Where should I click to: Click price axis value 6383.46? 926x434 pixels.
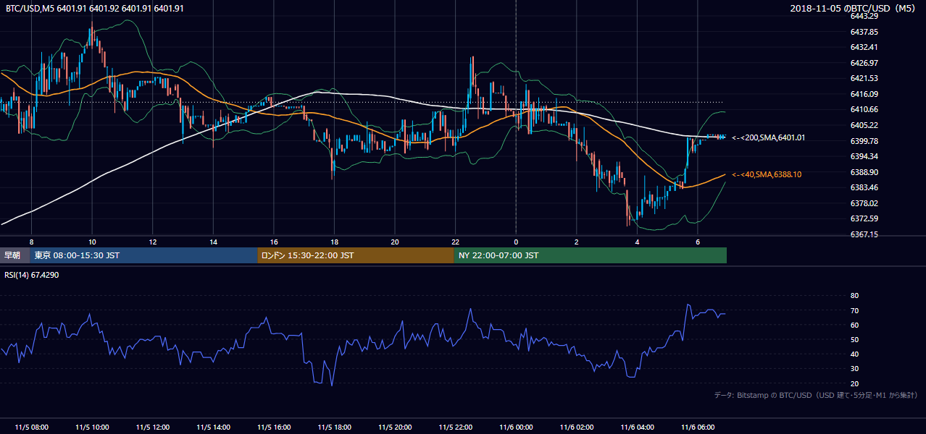864,187
